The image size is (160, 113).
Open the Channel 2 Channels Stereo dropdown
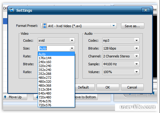coord(137,56)
